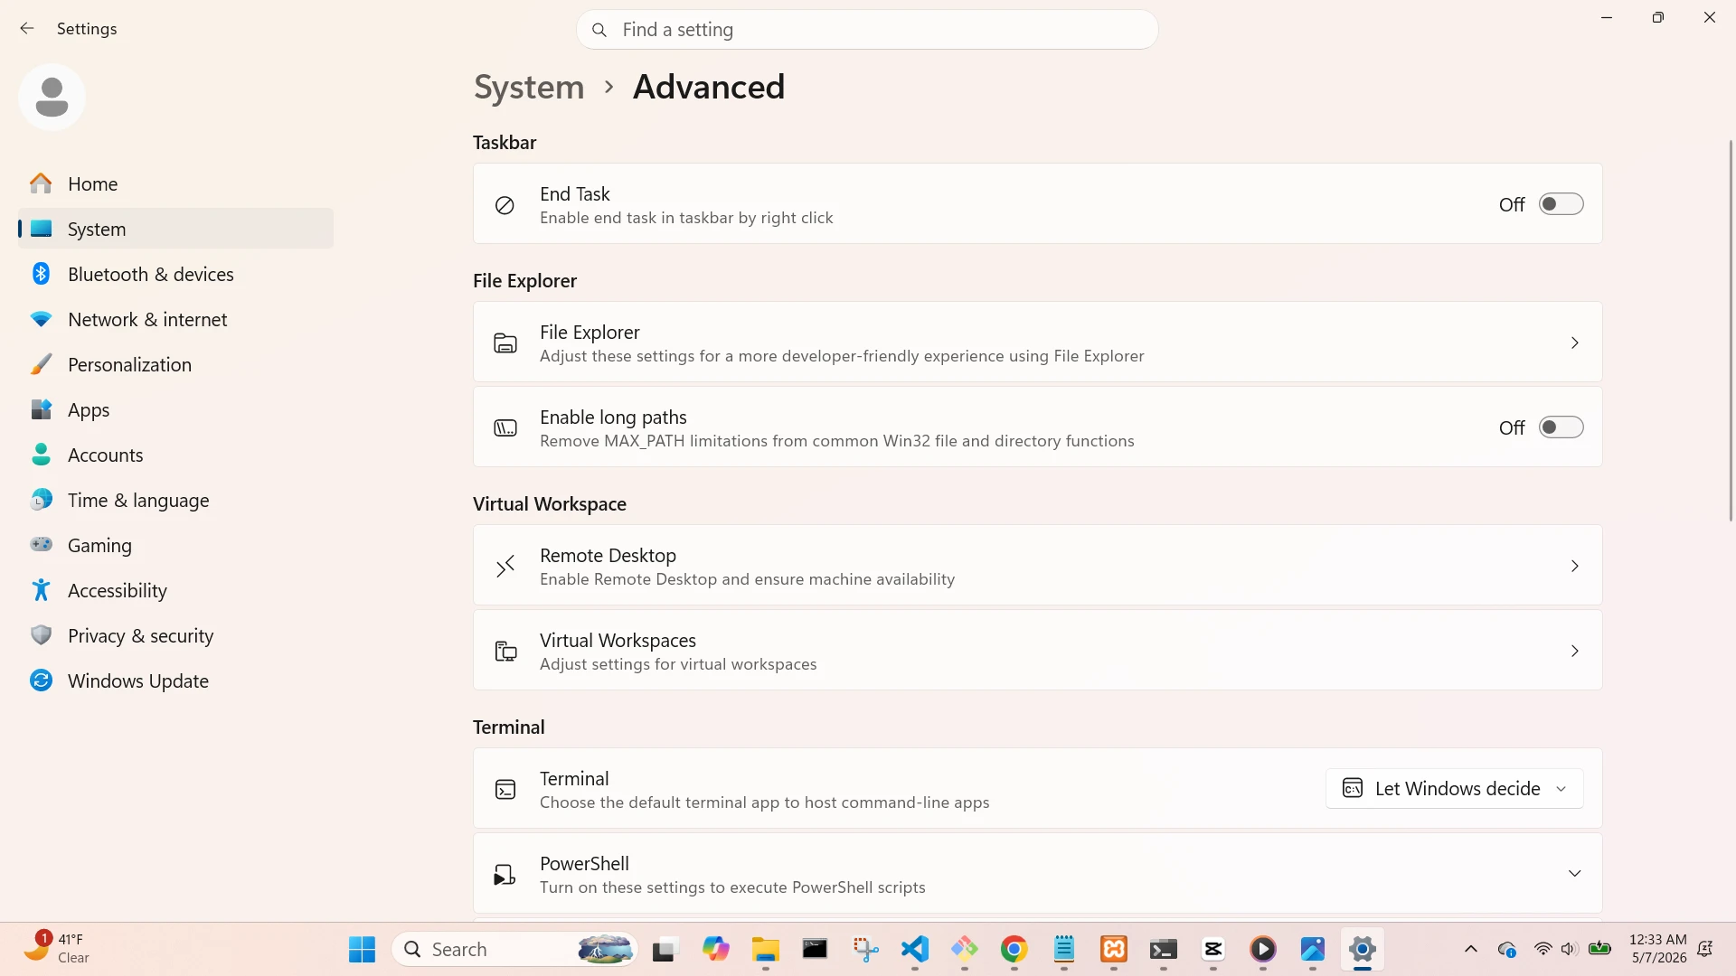1736x976 pixels.
Task: Open the Virtual Workspaces settings row
Action: click(x=1037, y=651)
